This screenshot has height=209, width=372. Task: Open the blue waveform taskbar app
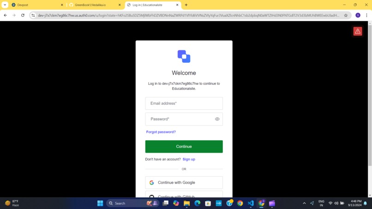click(x=218, y=203)
